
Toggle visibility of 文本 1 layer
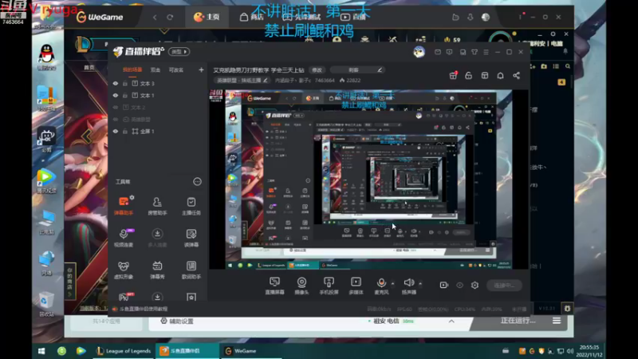pos(116,95)
